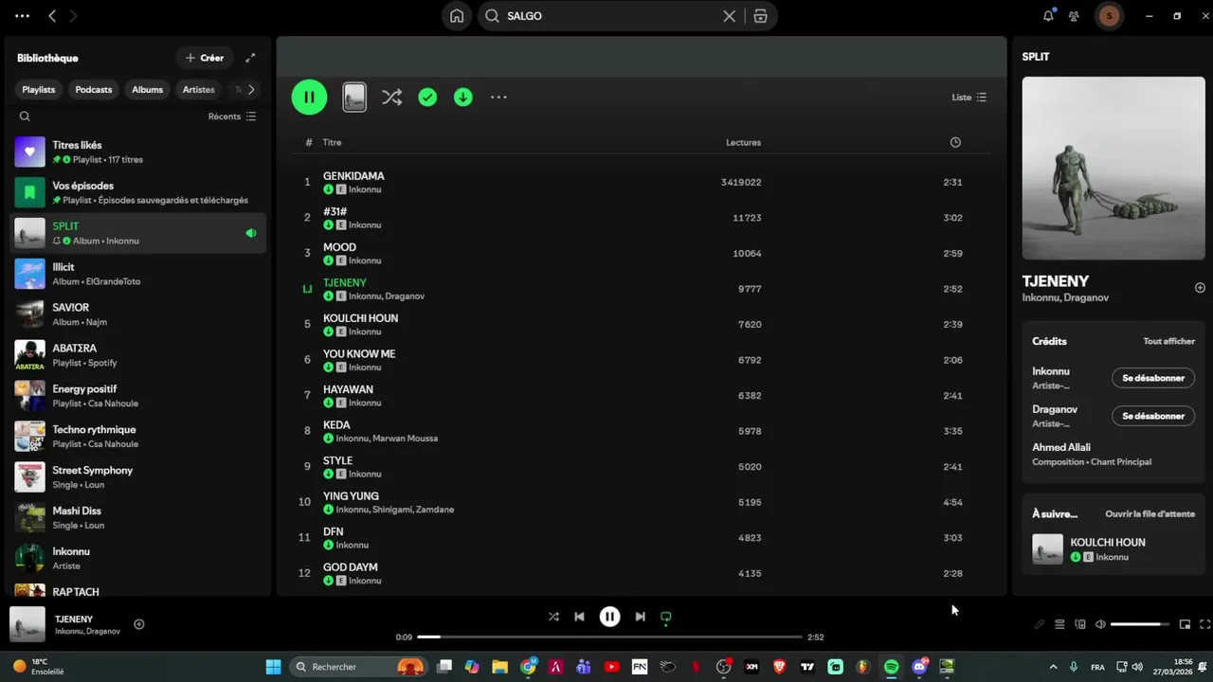Viewport: 1213px width, 682px height.
Task: Show hidden system tray icons
Action: pos(1053,667)
